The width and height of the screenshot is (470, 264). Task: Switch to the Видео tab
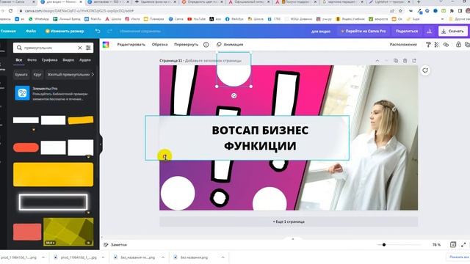click(x=68, y=60)
